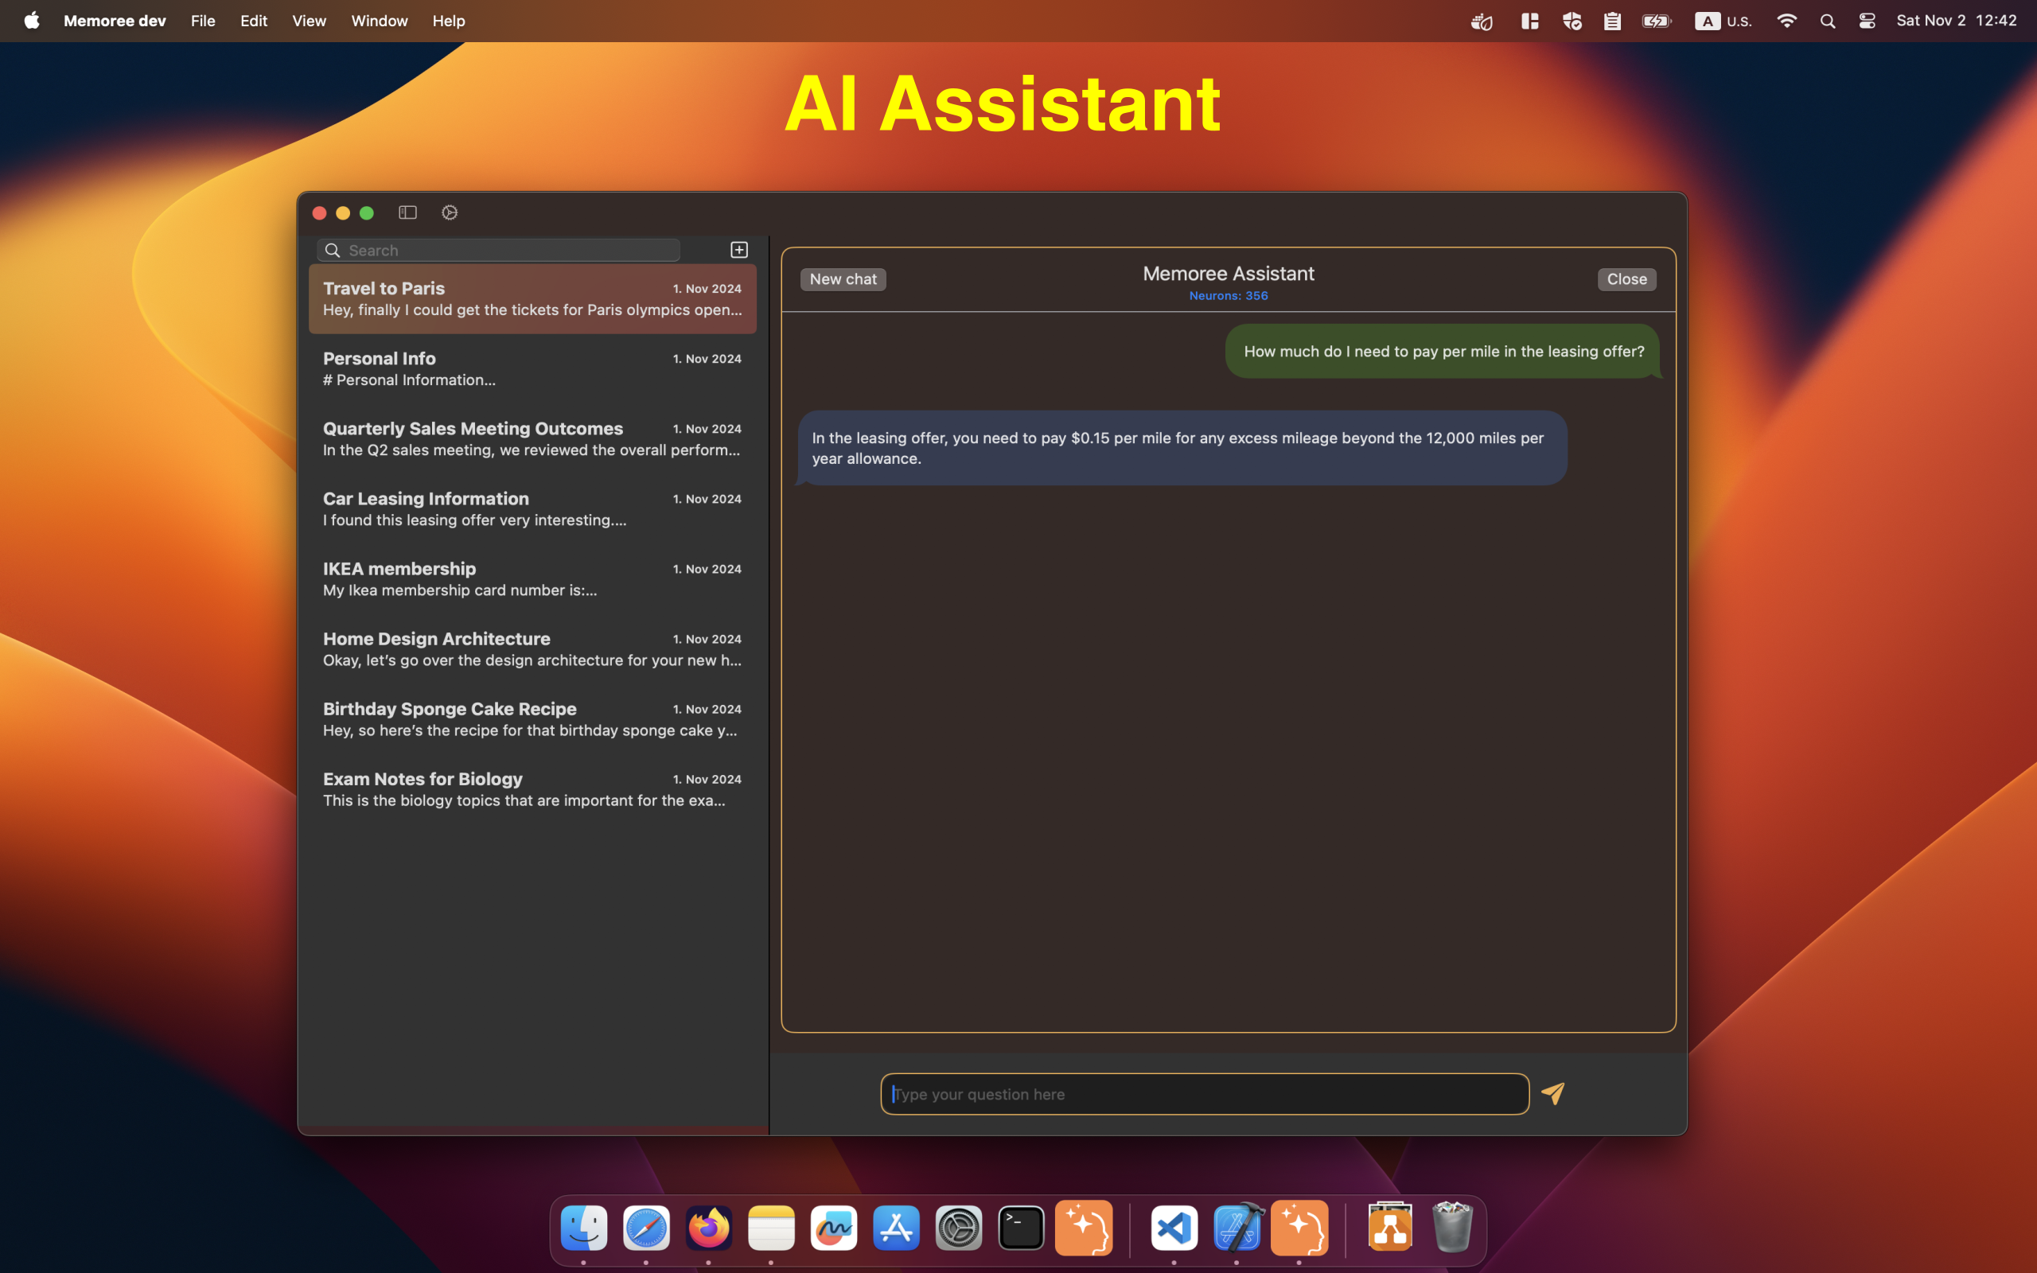
Task: Open Freeform app in dock
Action: click(833, 1228)
